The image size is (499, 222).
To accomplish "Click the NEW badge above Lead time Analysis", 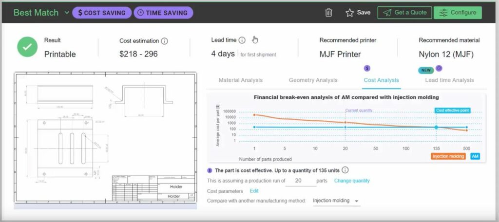I will click(x=425, y=70).
